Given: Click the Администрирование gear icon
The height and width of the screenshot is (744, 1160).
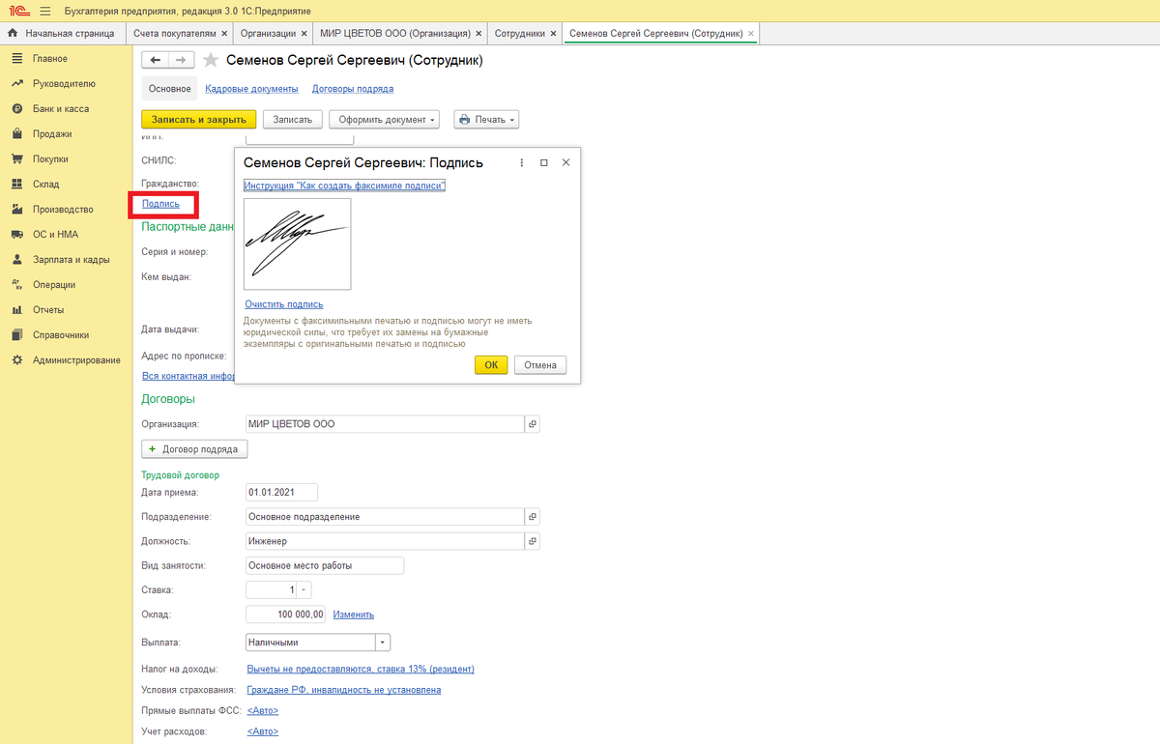Looking at the screenshot, I should click(16, 360).
